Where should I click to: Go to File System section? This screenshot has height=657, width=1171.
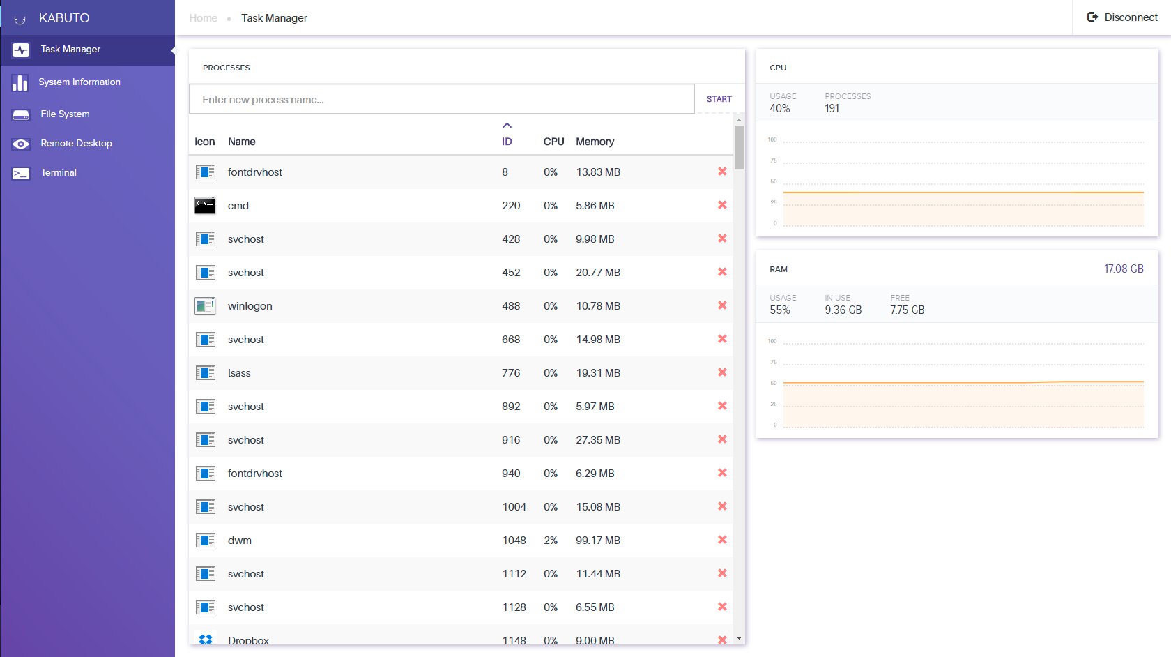click(87, 114)
